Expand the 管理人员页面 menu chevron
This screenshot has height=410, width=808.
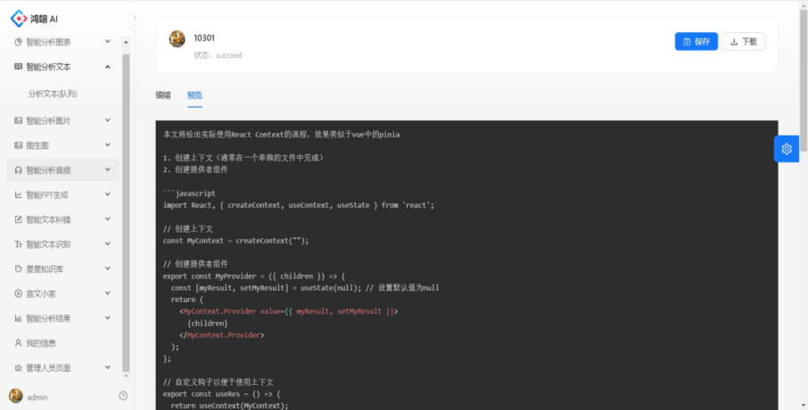108,367
